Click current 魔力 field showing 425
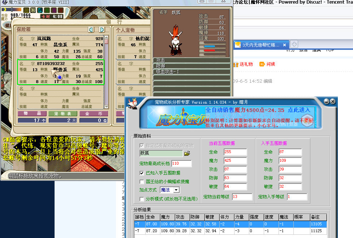The height and width of the screenshot is (238, 353). click(x=235, y=161)
